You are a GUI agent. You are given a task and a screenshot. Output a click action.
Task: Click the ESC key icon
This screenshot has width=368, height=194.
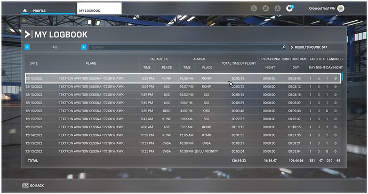(x=26, y=185)
